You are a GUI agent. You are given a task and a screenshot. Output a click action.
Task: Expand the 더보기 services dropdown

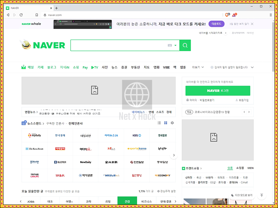pyautogui.click(x=198, y=67)
